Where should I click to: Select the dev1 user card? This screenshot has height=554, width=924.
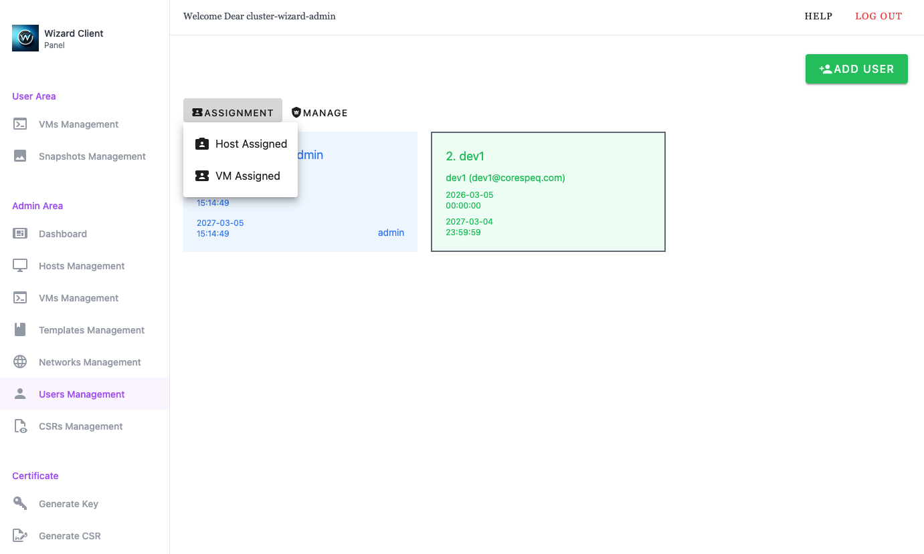pos(548,192)
